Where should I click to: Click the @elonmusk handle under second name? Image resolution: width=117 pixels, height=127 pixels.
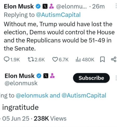[x=21, y=83]
